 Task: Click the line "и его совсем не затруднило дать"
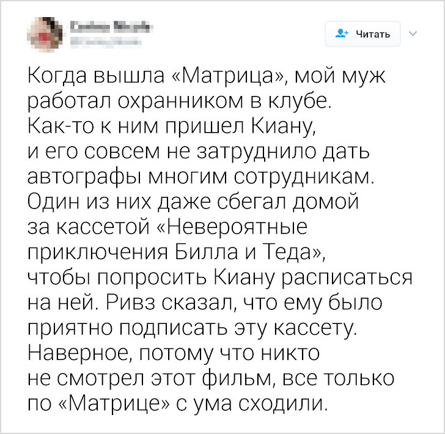(199, 152)
